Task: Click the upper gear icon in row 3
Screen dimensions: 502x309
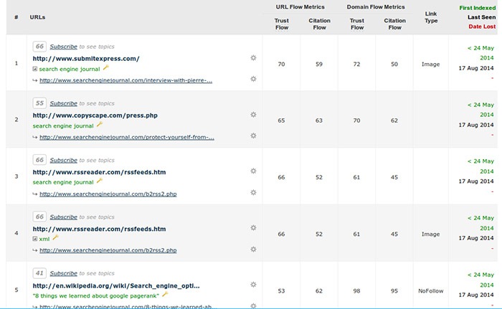Action: coord(253,171)
